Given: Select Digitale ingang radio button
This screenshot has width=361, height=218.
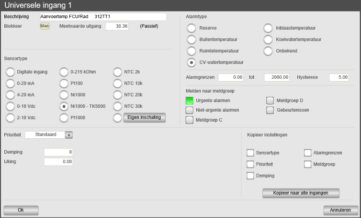Looking at the screenshot, I should click(10, 72).
